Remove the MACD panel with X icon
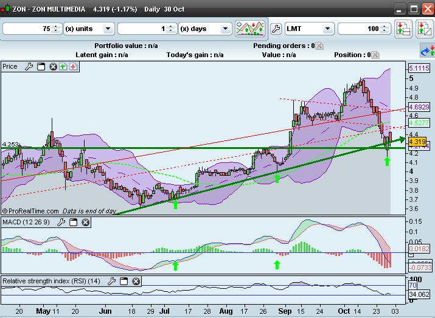This screenshot has width=435, height=318. pyautogui.click(x=85, y=222)
